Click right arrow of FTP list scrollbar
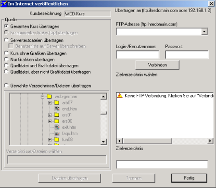 (210, 141)
